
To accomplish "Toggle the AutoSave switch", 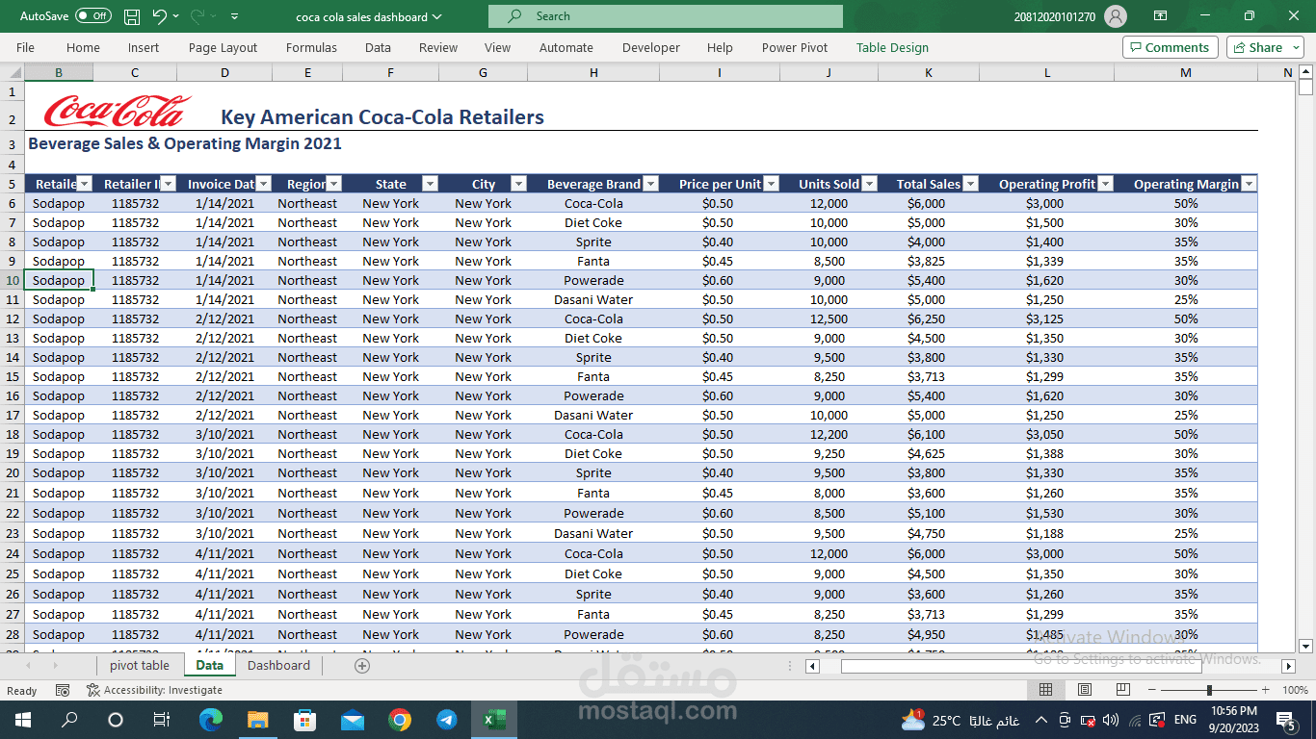I will [93, 16].
